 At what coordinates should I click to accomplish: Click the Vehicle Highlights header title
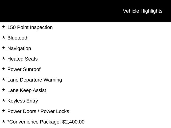coord(142,11)
